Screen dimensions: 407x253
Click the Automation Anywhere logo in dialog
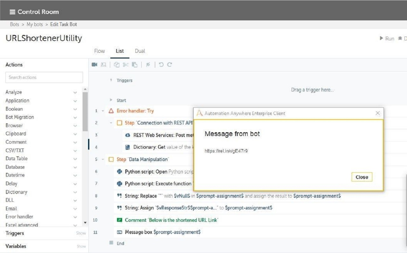(x=199, y=113)
